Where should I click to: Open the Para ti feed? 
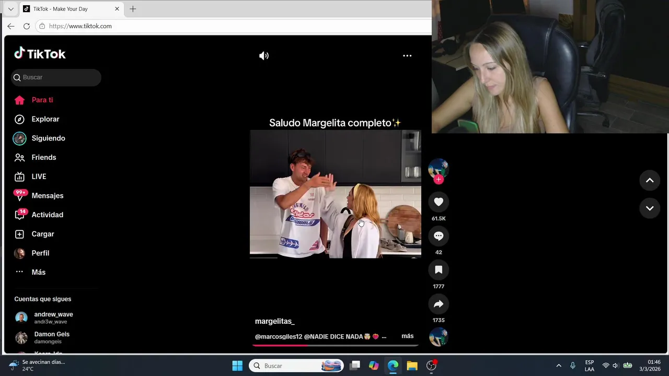42,100
